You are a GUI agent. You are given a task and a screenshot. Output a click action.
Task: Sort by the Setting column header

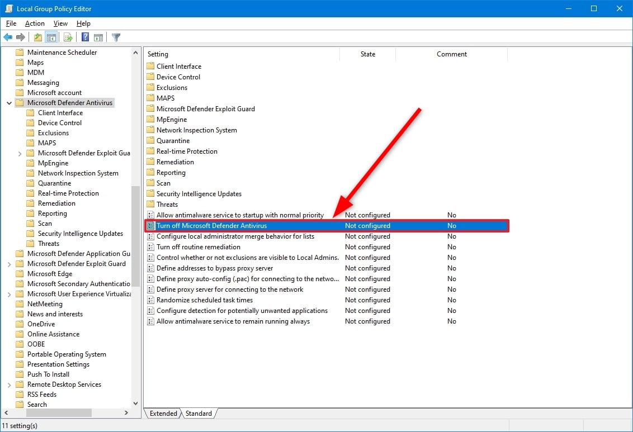pos(242,54)
